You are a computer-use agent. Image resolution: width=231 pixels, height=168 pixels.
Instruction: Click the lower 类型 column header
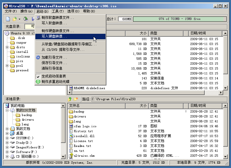point(166,106)
